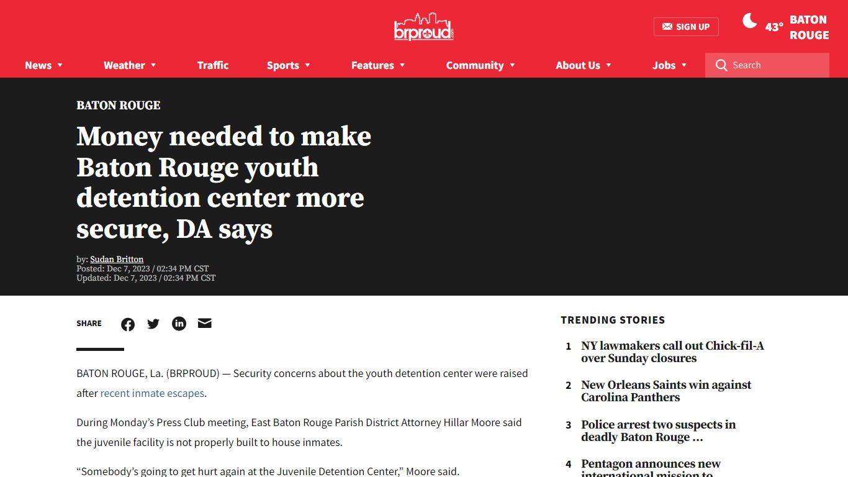The height and width of the screenshot is (477, 848).
Task: Open Pentagon announces new mission story
Action: pos(651,469)
